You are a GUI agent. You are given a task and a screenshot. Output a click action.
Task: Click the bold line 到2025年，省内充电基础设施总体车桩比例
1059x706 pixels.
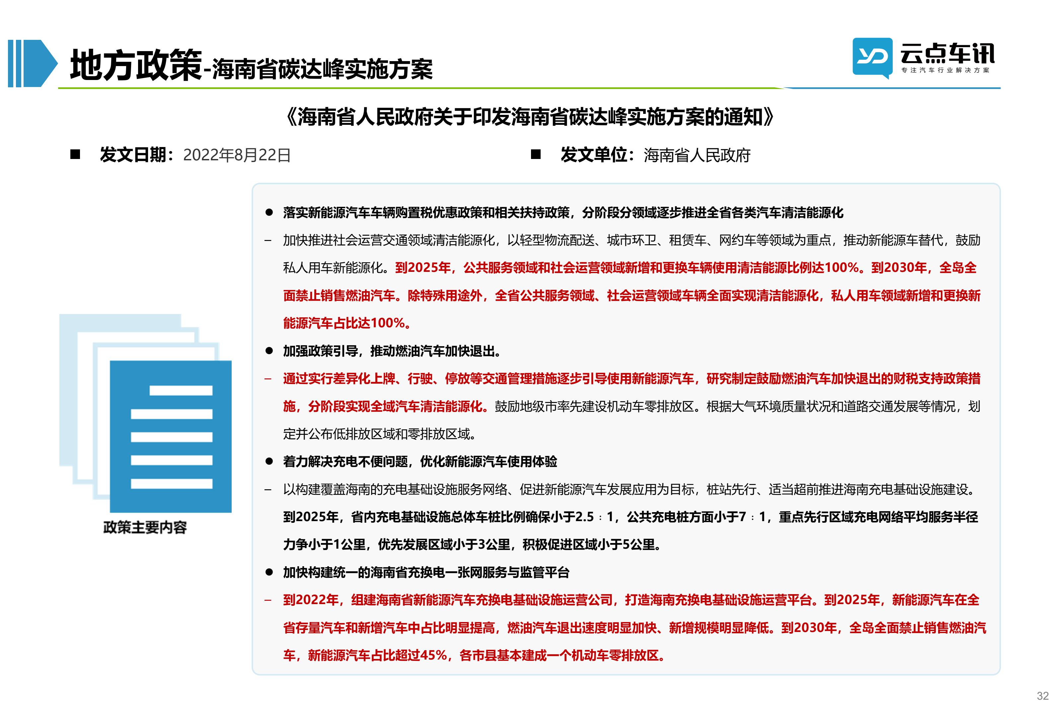[x=631, y=517]
